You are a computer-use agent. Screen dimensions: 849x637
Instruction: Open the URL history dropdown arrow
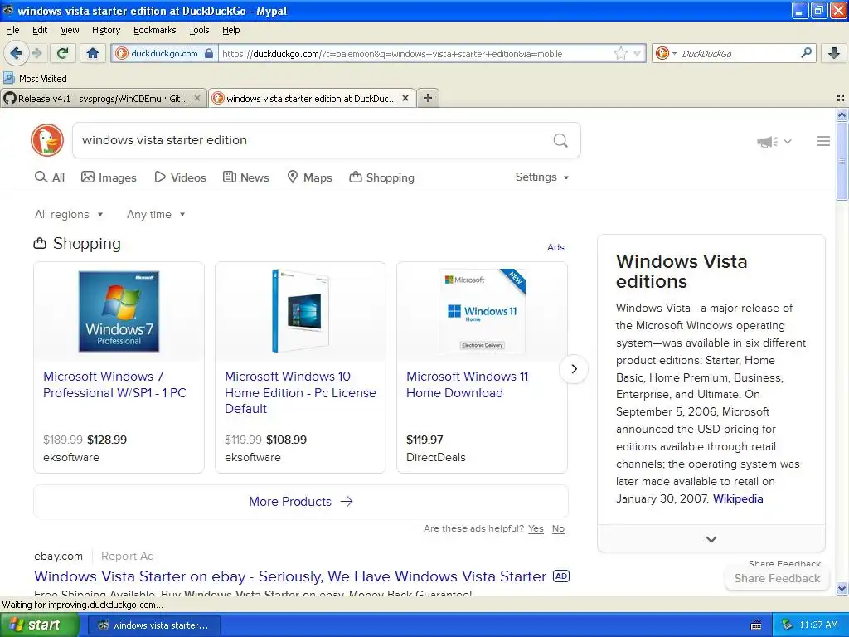click(x=638, y=53)
